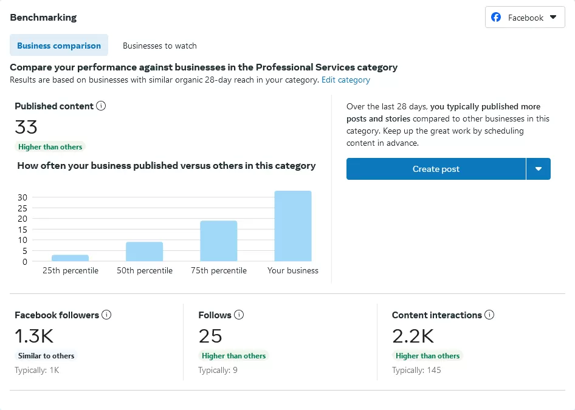575x410 pixels.
Task: Select the 50th percentile chart bar
Action: point(145,251)
